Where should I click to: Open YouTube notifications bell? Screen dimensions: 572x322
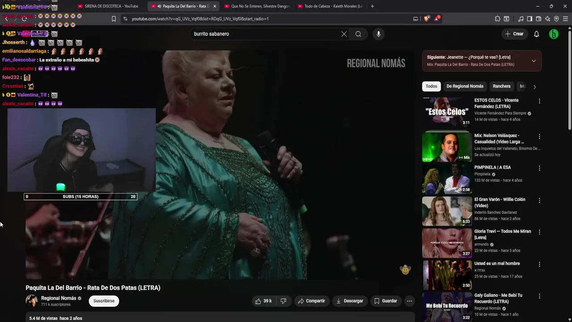(x=537, y=34)
